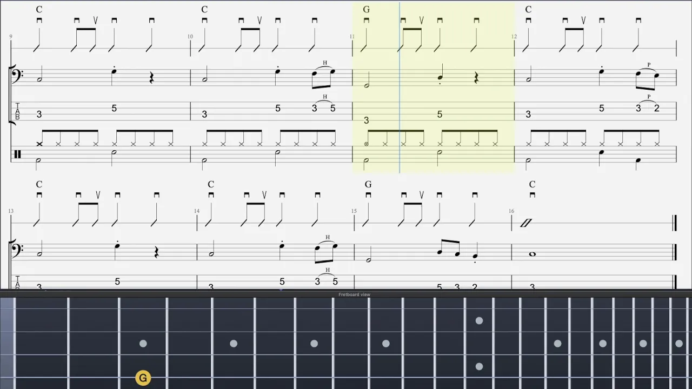This screenshot has height=389, width=692.
Task: Click the pull-off P symbol in measure 12 notation
Action: (649, 65)
